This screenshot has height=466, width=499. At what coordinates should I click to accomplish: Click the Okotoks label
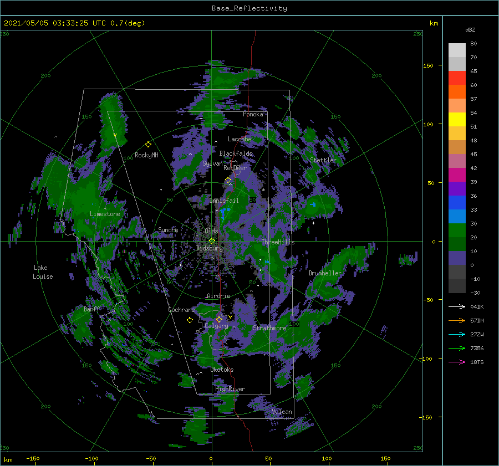[x=222, y=370]
